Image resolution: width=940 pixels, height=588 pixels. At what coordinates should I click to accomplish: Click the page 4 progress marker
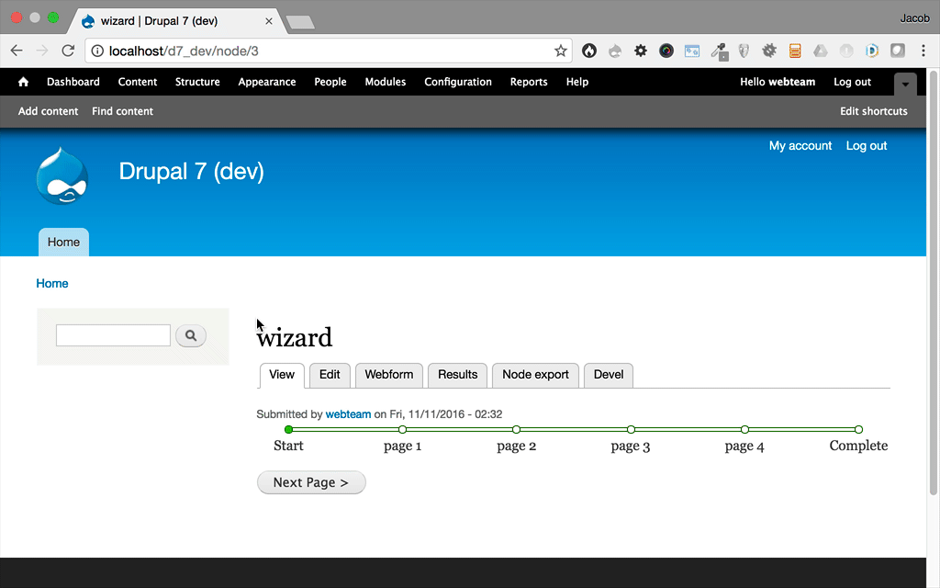click(744, 430)
